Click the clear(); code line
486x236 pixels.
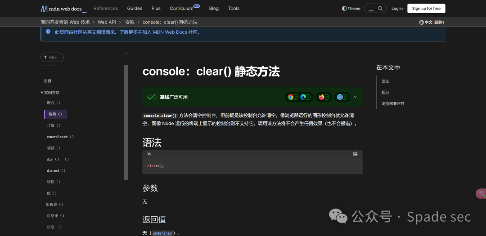(156, 166)
